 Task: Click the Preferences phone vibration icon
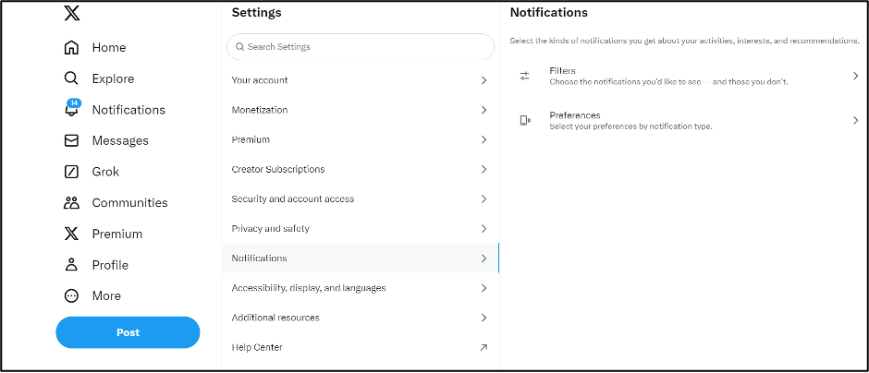coord(525,120)
